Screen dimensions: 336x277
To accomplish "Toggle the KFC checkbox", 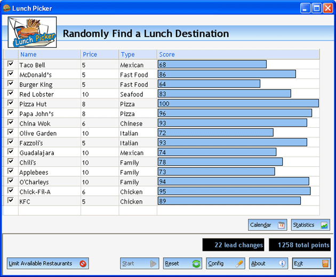I will pos(11,200).
